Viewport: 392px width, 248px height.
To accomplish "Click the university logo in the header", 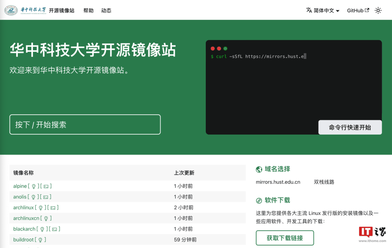I will pos(11,10).
